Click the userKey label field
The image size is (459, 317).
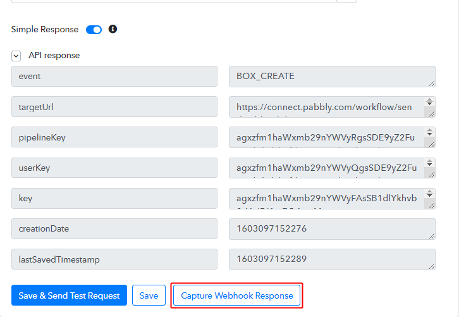pos(114,168)
